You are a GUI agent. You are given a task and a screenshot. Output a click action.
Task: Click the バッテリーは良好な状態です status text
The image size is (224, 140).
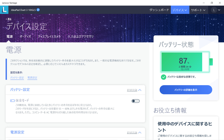(x=181, y=77)
